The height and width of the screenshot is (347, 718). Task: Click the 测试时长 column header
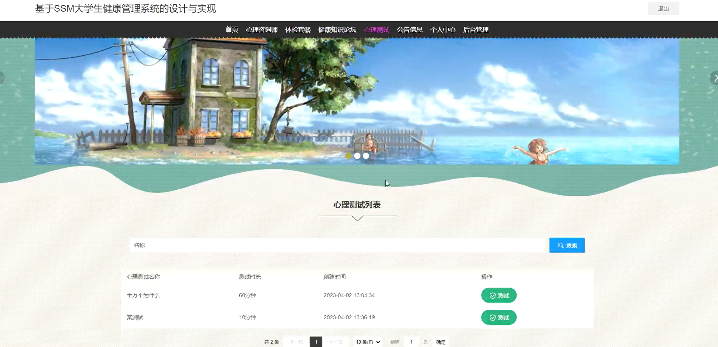coord(250,277)
